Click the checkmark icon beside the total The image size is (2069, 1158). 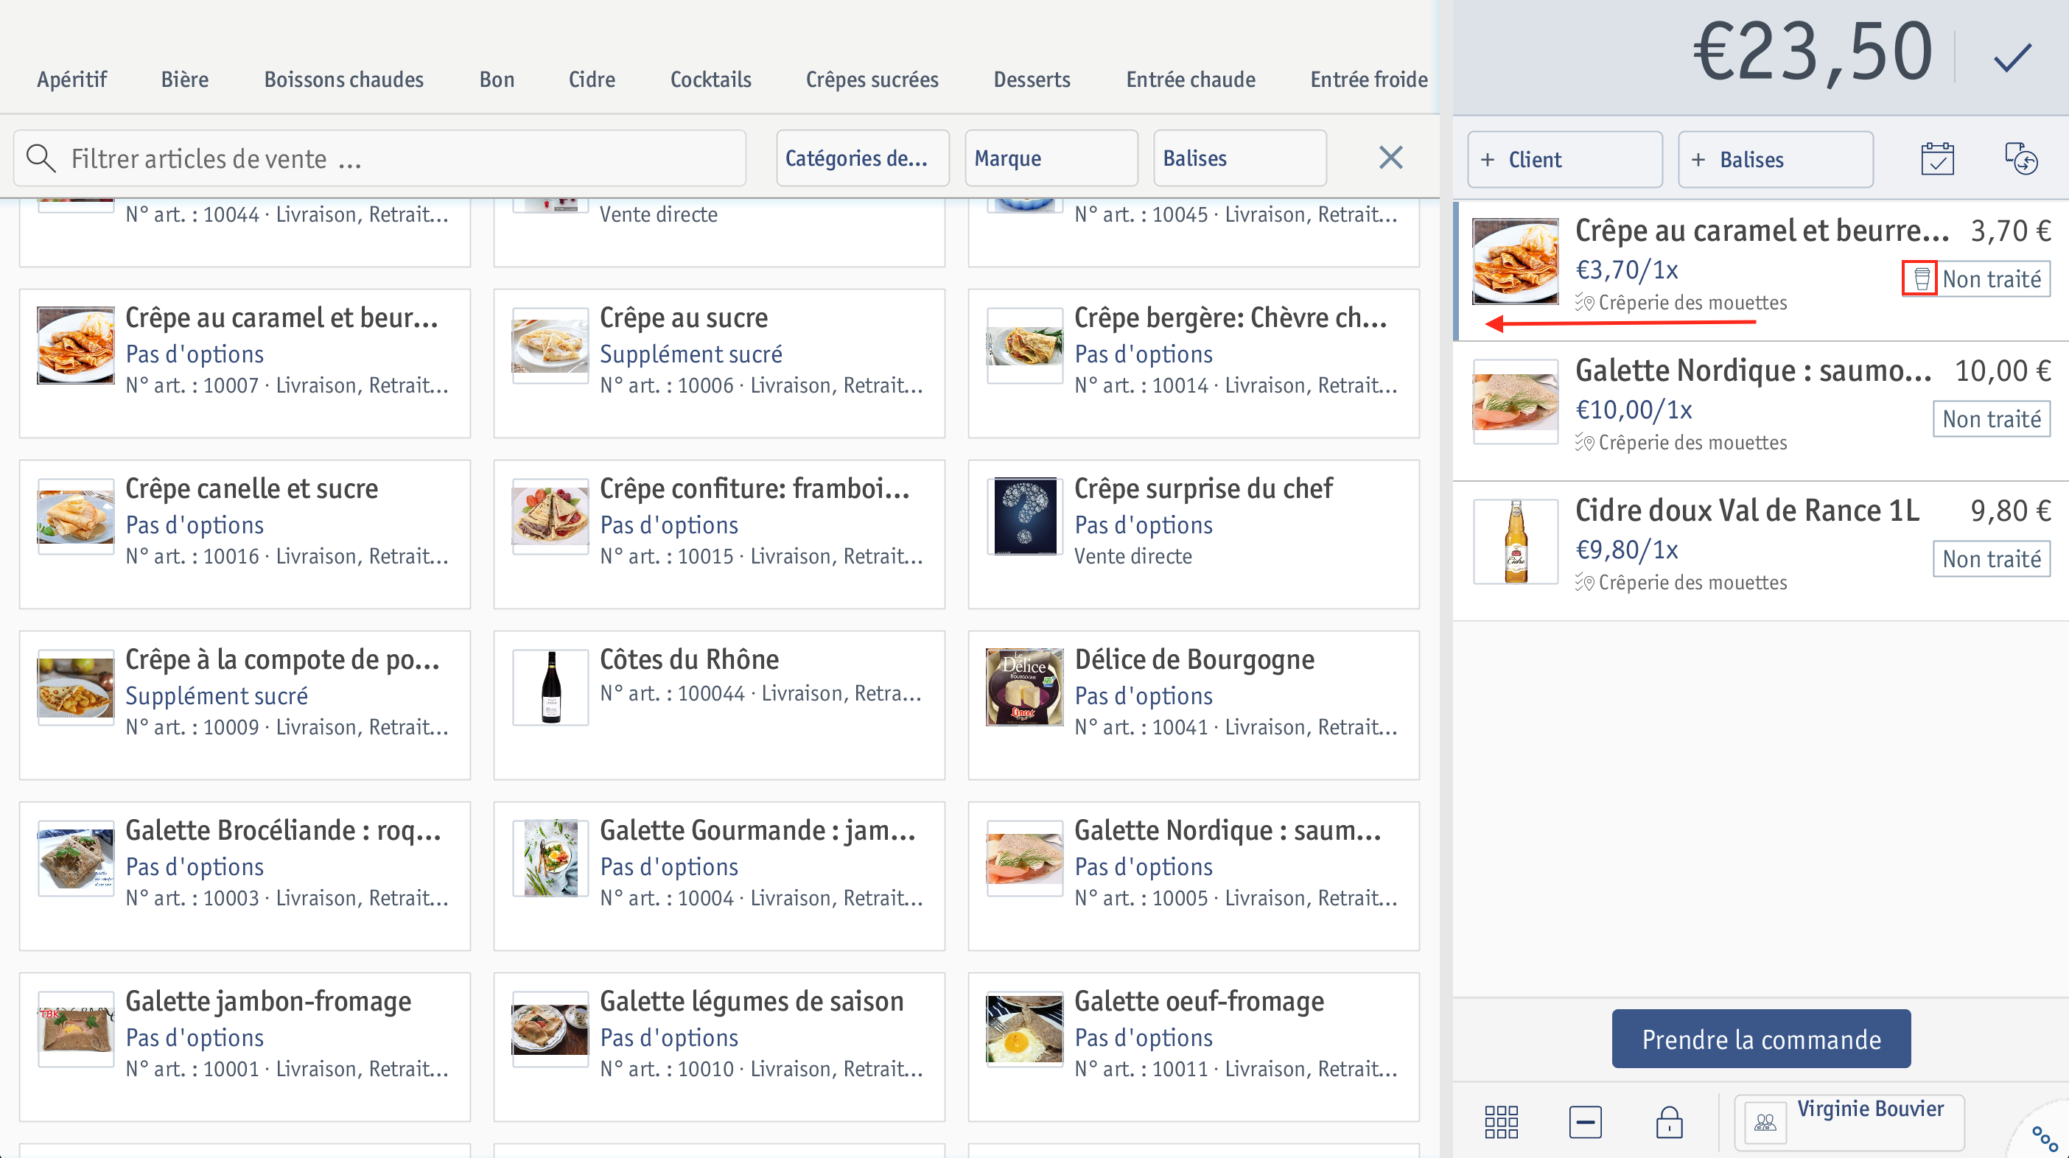2012,56
